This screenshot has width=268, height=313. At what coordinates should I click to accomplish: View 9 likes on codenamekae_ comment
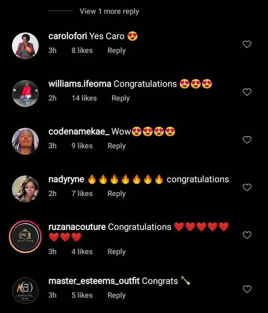82,146
